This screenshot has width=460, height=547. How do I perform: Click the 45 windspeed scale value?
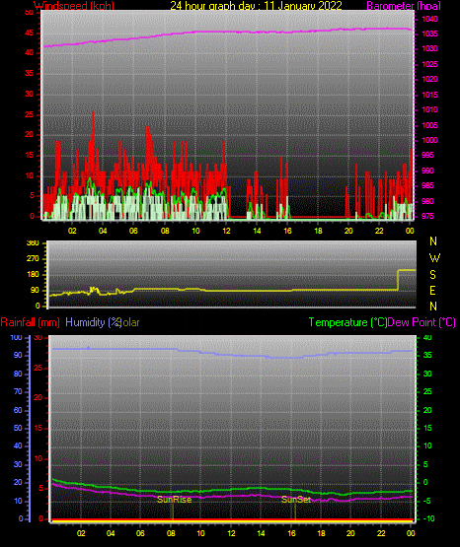pyautogui.click(x=30, y=34)
